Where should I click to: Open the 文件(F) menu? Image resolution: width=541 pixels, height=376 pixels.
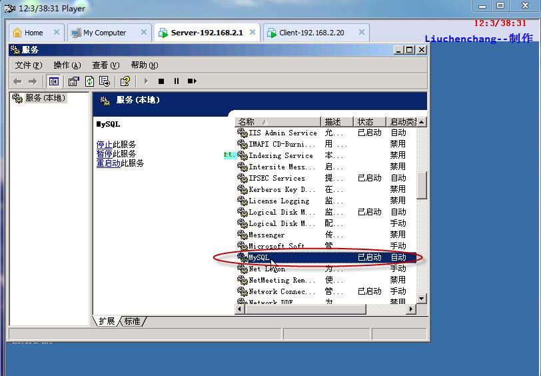[x=28, y=65]
